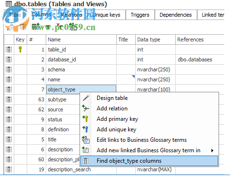Click the column layout toolbar icon
This screenshot has height=177, width=230.
(x=23, y=27)
